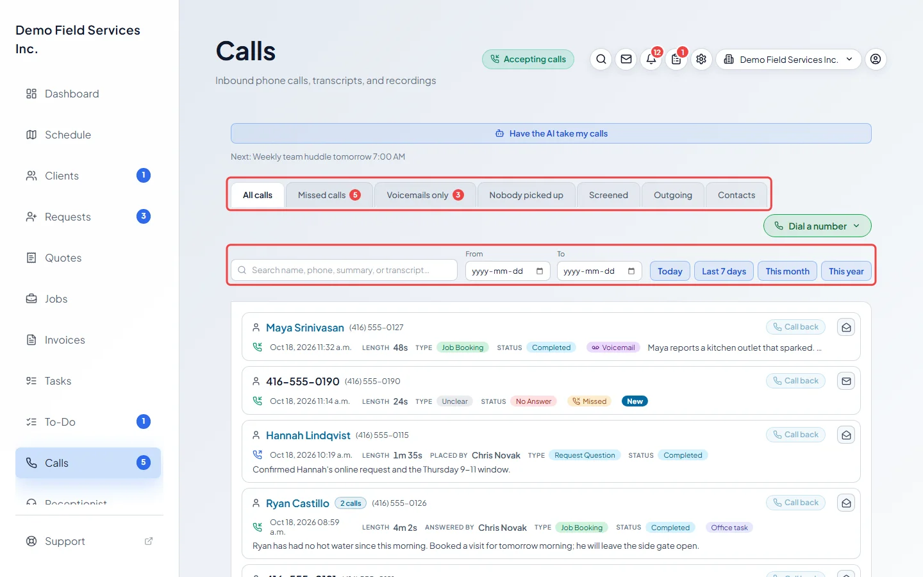Switch to Nobody picked up tab

pyautogui.click(x=526, y=195)
